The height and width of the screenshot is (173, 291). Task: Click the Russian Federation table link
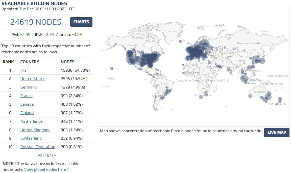pyautogui.click(x=38, y=147)
